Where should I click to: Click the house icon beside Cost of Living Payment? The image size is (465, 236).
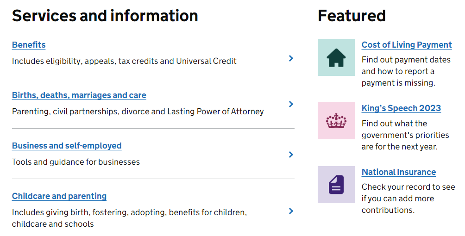coord(336,57)
